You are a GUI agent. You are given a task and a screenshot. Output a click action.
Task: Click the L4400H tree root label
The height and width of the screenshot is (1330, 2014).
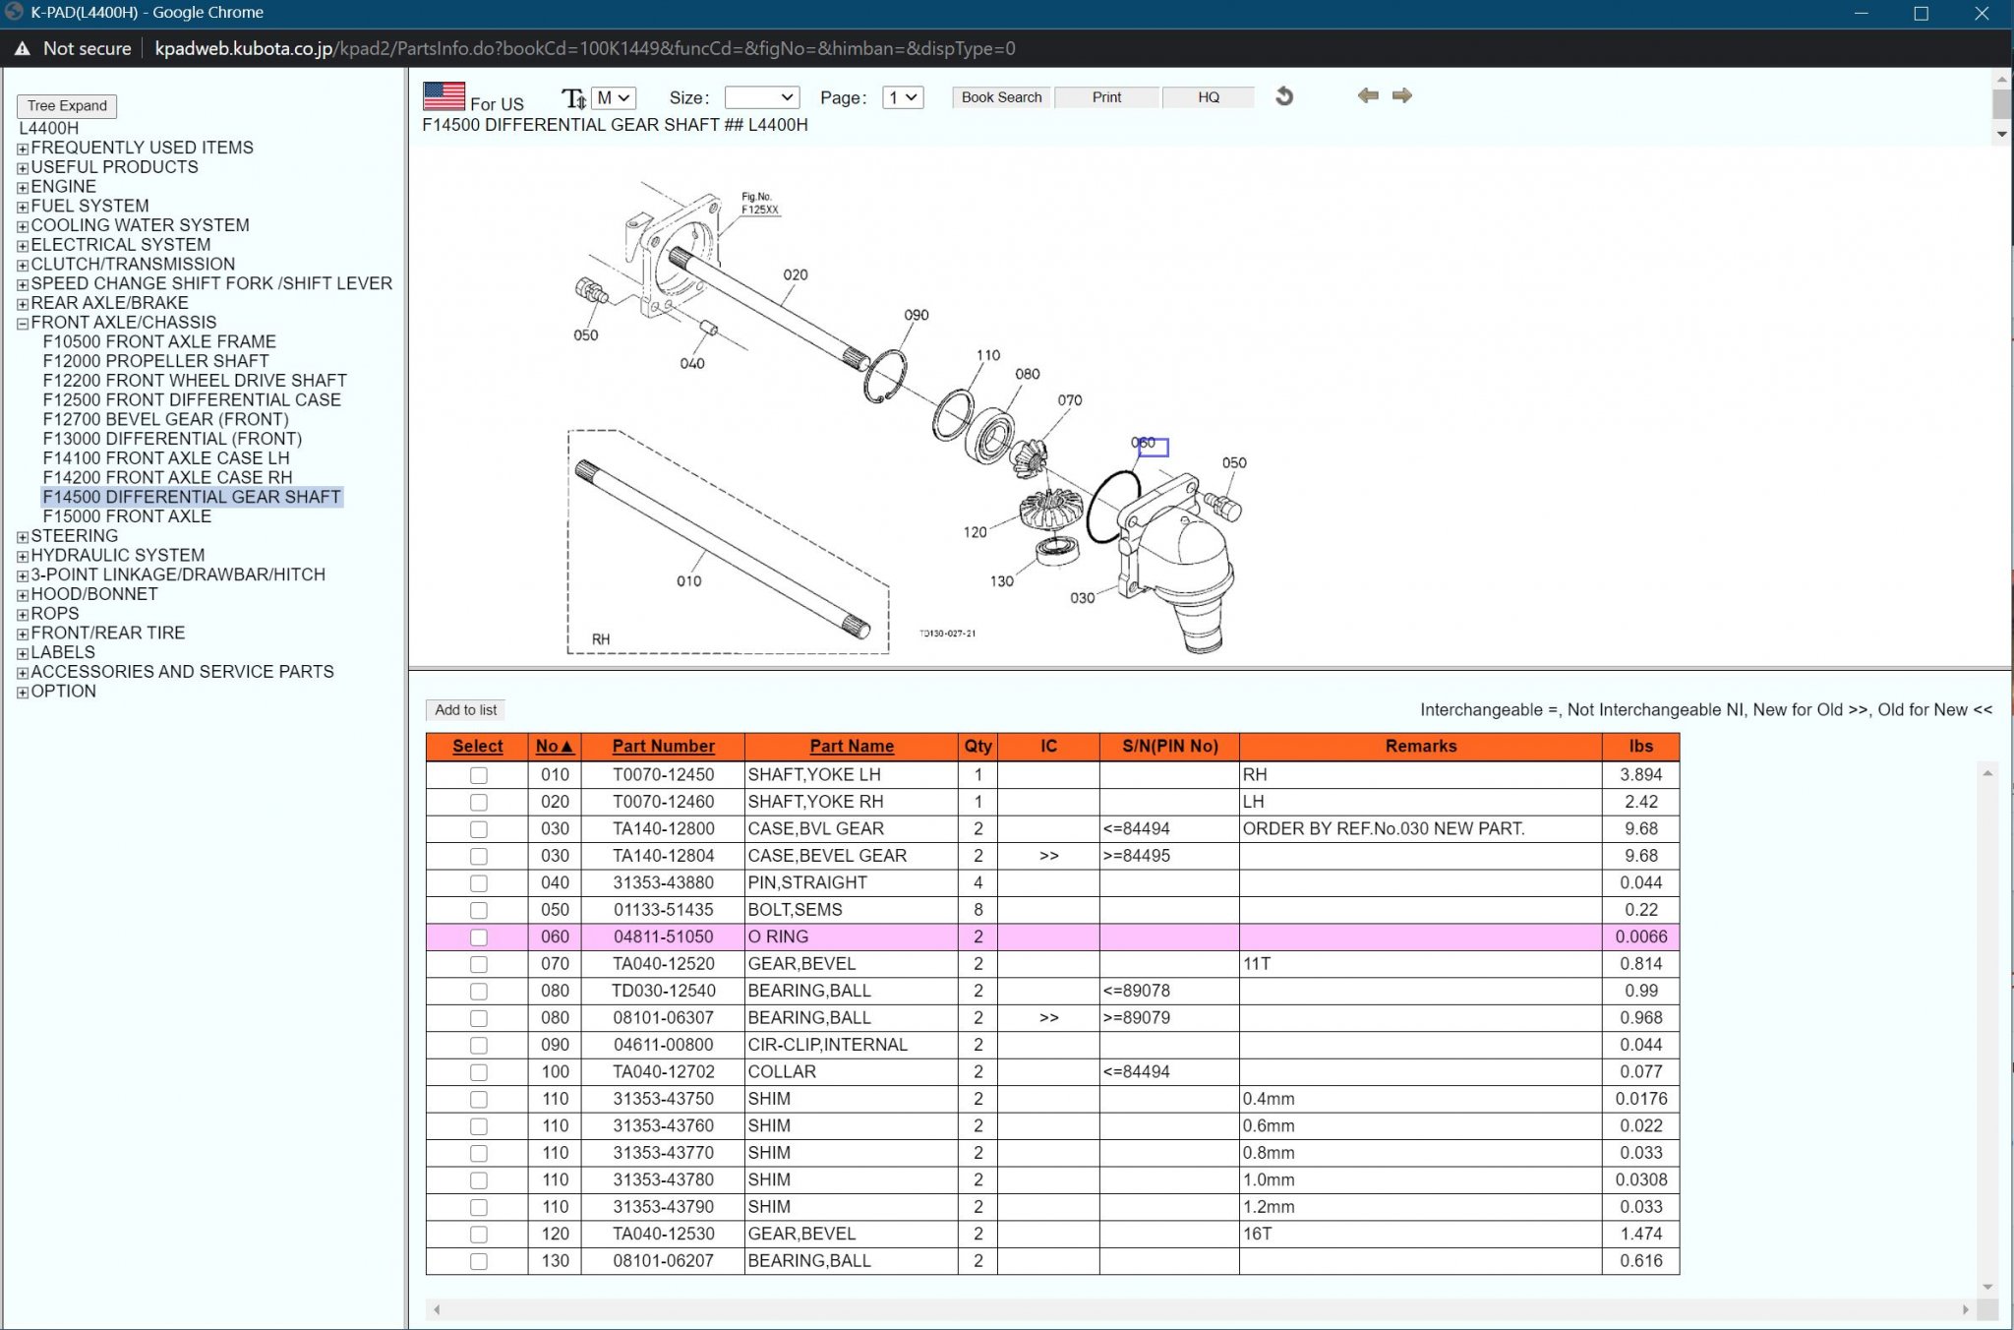pyautogui.click(x=49, y=129)
